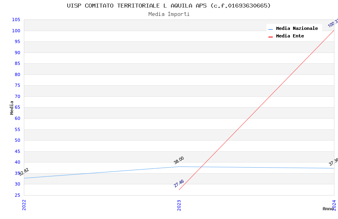Image resolution: width=338 pixels, height=219 pixels.
Task: Click the 38.00 data label
Action: click(x=179, y=160)
